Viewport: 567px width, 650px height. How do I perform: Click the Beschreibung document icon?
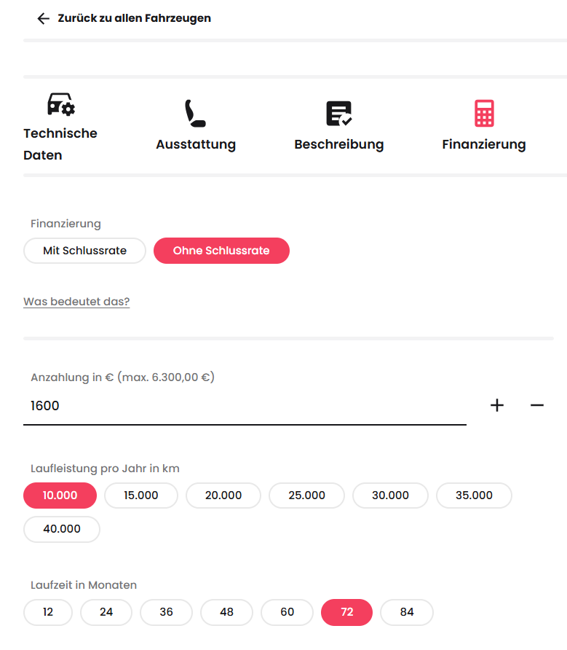338,114
